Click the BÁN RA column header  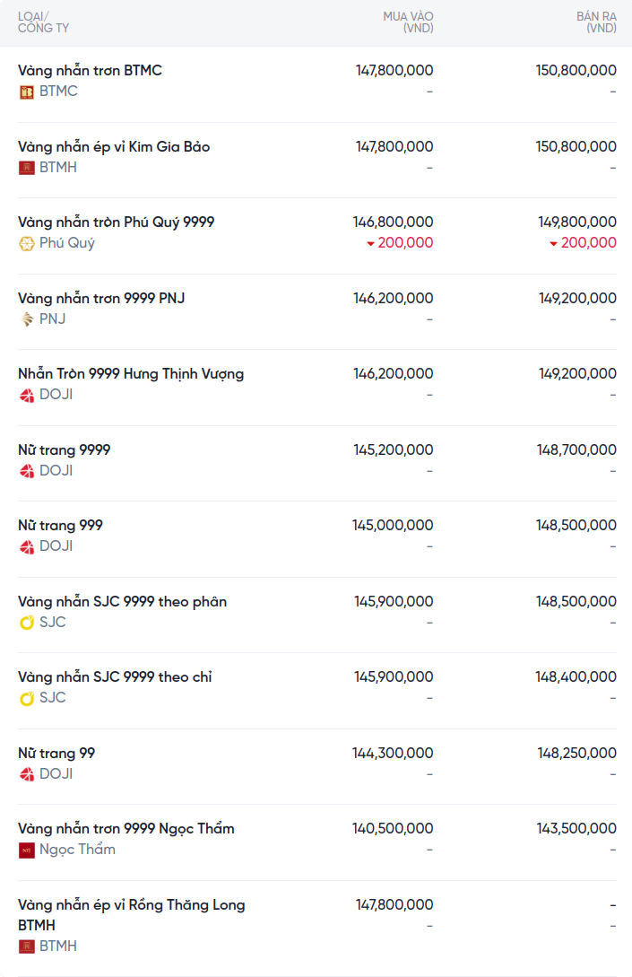[x=596, y=22]
